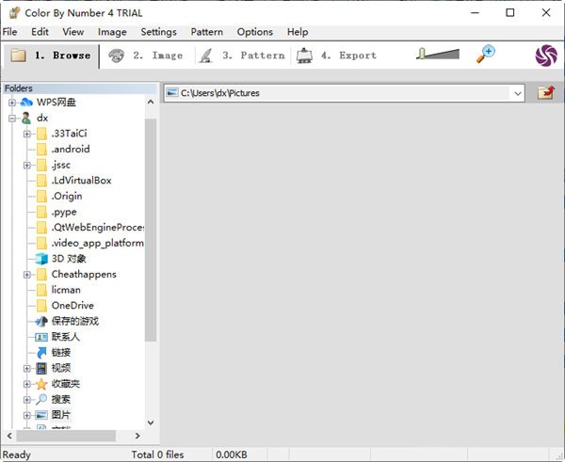This screenshot has width=565, height=462.
Task: Expand the Cheathappens folder node
Action: pos(27,275)
